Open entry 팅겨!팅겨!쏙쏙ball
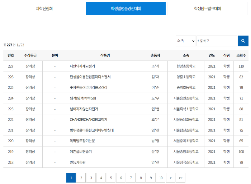251x184 pixels. pyautogui.click(x=83, y=98)
